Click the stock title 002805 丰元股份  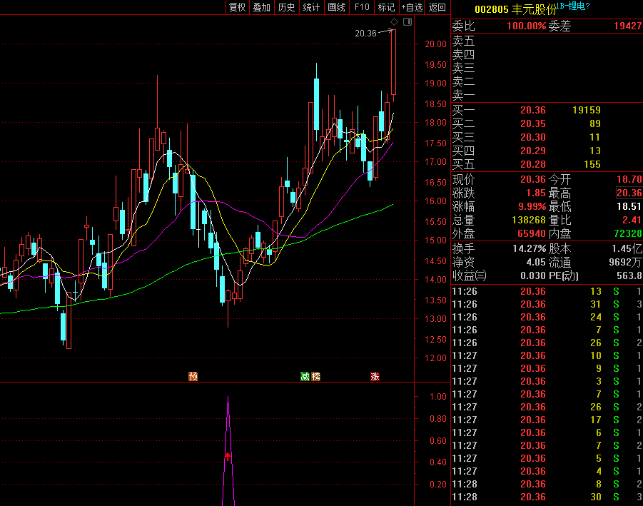515,9
